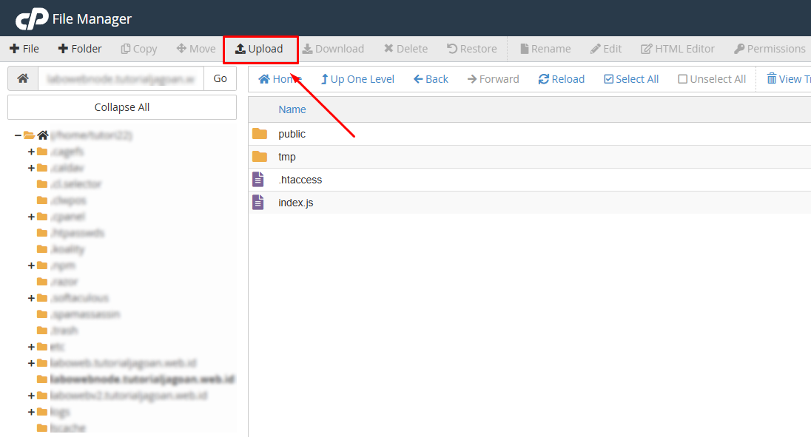This screenshot has height=437, width=811.
Task: Open the HTML Editor
Action: coord(678,49)
